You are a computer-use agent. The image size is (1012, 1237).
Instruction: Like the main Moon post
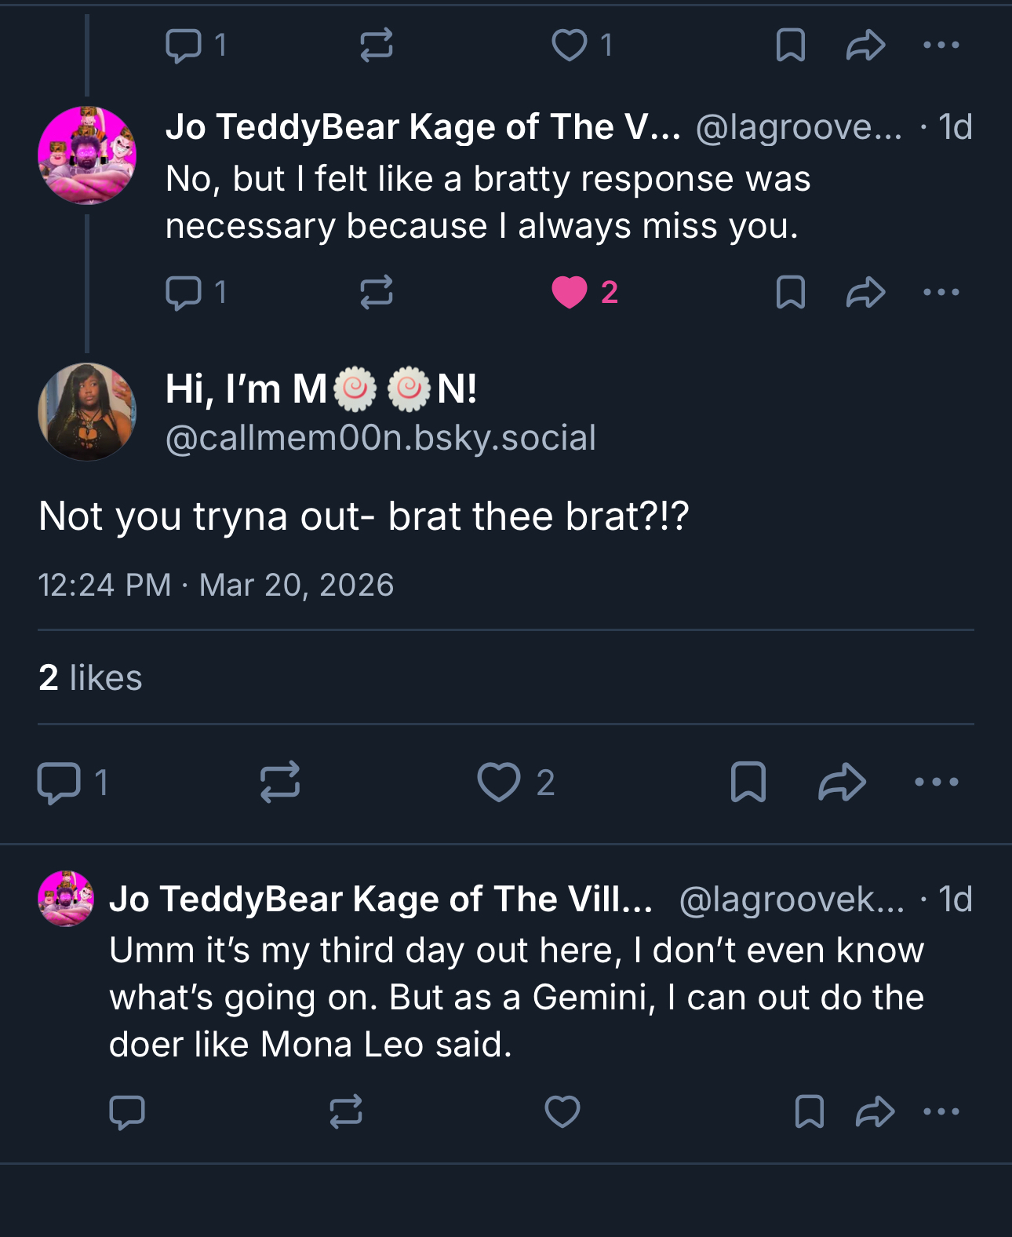[x=500, y=783]
